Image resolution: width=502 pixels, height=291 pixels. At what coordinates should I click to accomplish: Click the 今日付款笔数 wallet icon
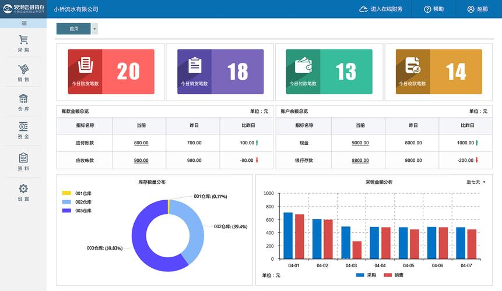click(303, 65)
